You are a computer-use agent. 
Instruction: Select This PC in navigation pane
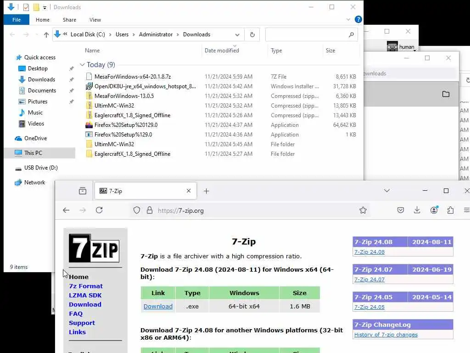tap(39, 153)
